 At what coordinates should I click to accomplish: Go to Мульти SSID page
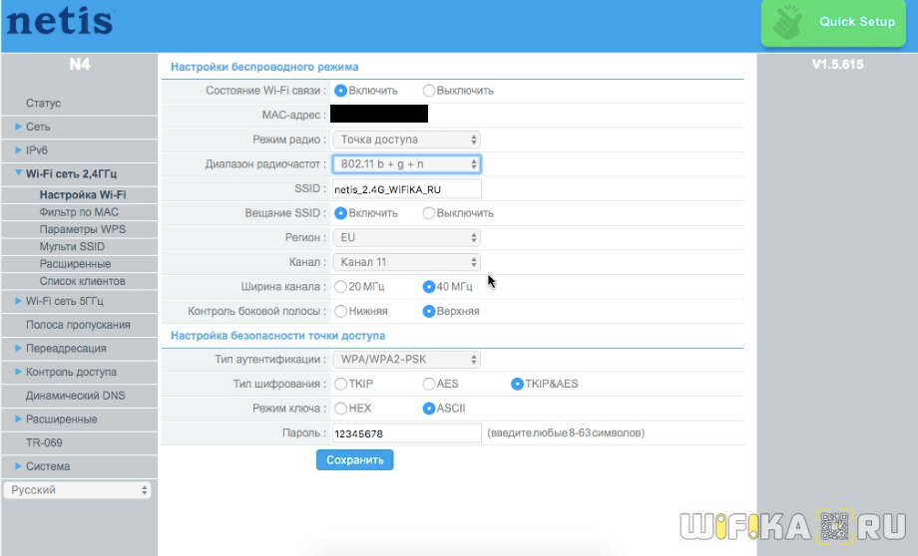tap(72, 246)
